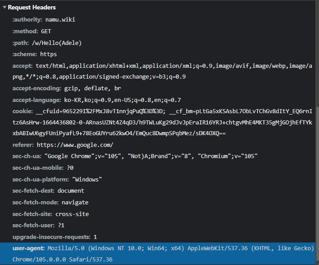Select the cross-site sec-fetch-site value

pos(72,214)
